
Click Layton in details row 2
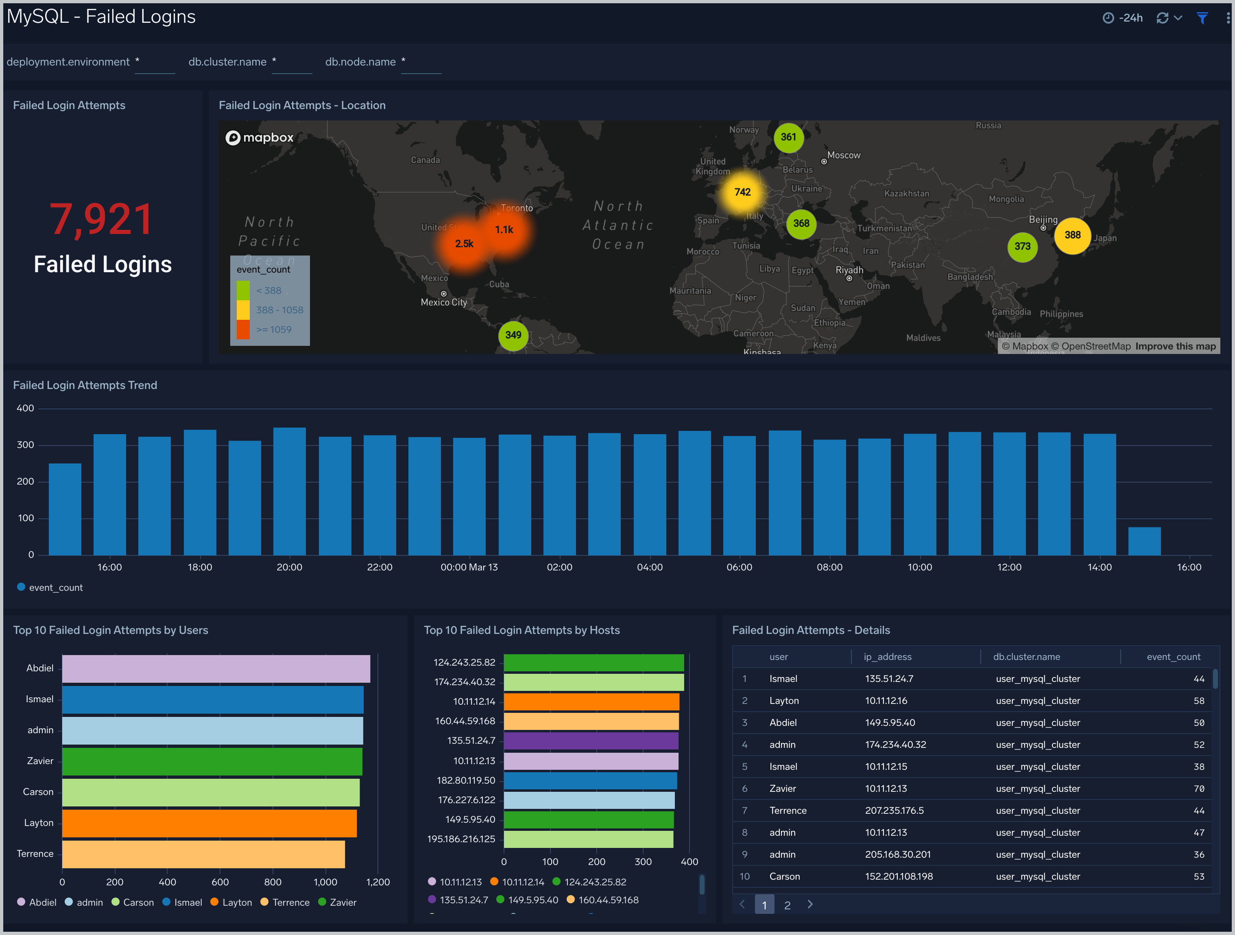click(x=784, y=701)
